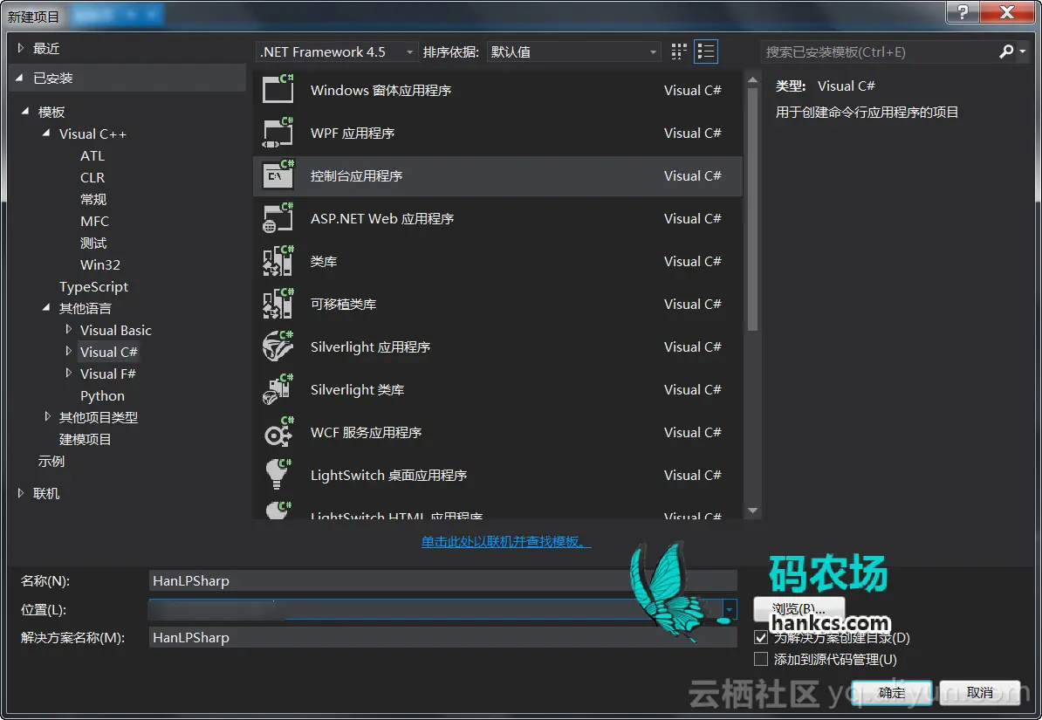This screenshot has height=720, width=1042.
Task: Click the 类库 template icon
Action: [x=278, y=261]
